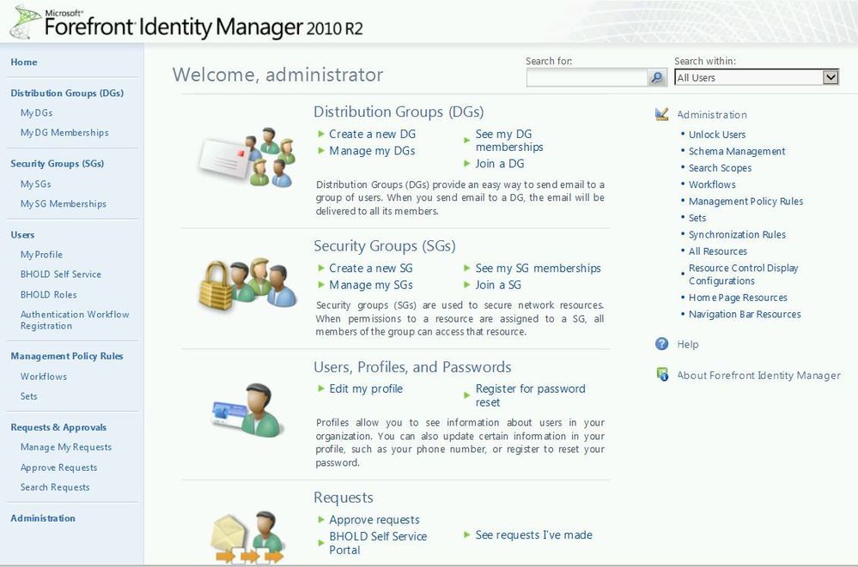Click Create a new DG link

(x=372, y=134)
